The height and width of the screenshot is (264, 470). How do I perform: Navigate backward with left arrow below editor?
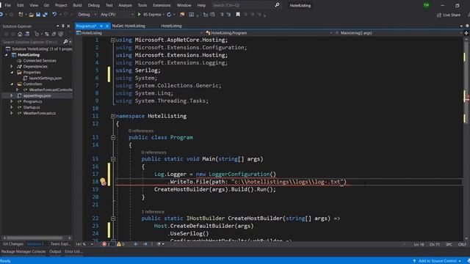[x=136, y=244]
